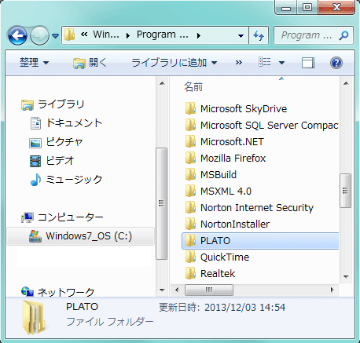360x343 pixels.
Task: Toggle the preview pane
Action: pyautogui.click(x=308, y=63)
